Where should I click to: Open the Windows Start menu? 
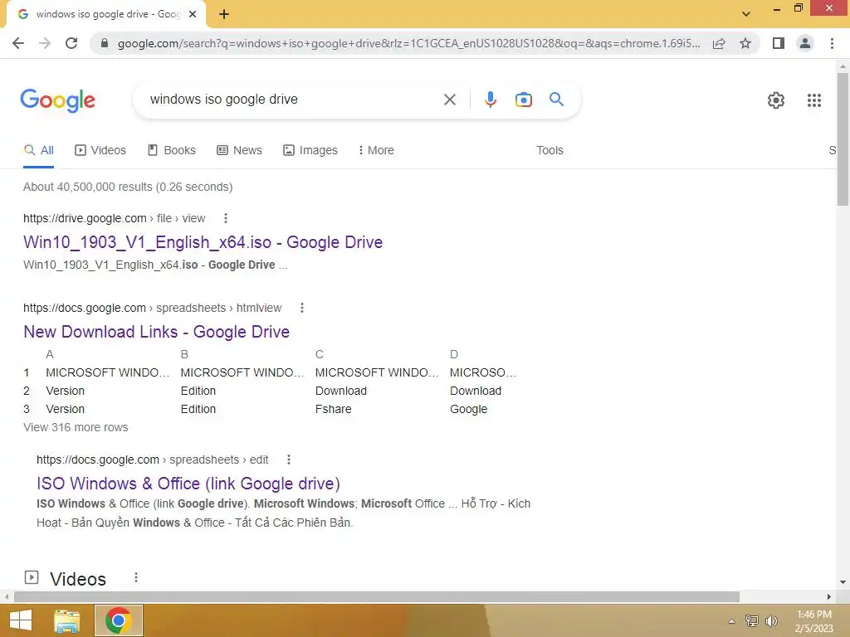[21, 620]
